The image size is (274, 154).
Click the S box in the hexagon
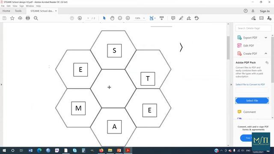point(114,50)
